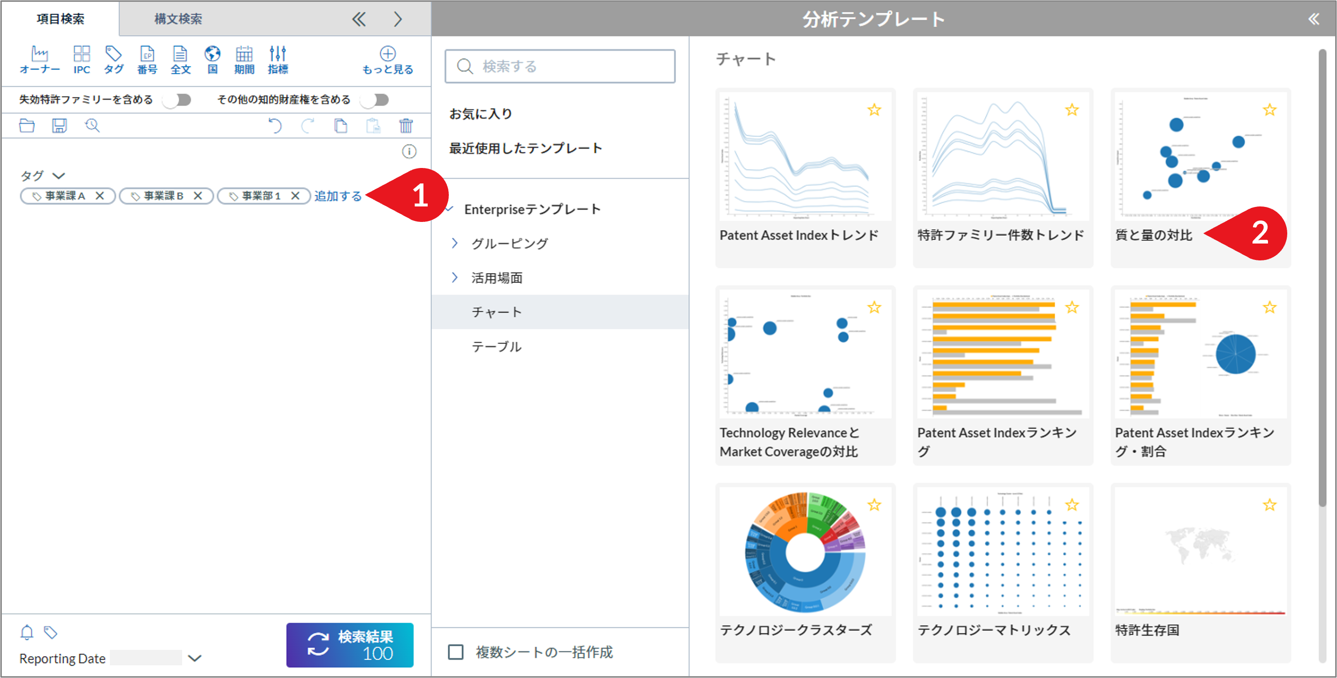Click the 国 country filter icon

point(212,58)
